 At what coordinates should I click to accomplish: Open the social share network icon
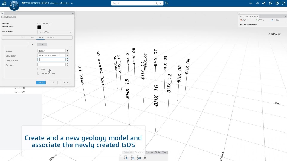tap(264, 3)
